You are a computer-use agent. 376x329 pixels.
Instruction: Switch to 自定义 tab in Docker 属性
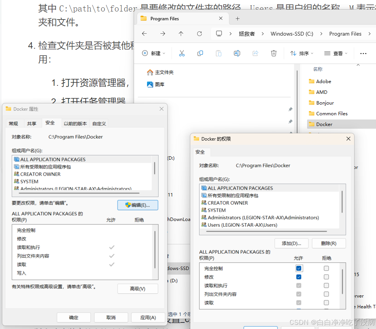point(99,123)
